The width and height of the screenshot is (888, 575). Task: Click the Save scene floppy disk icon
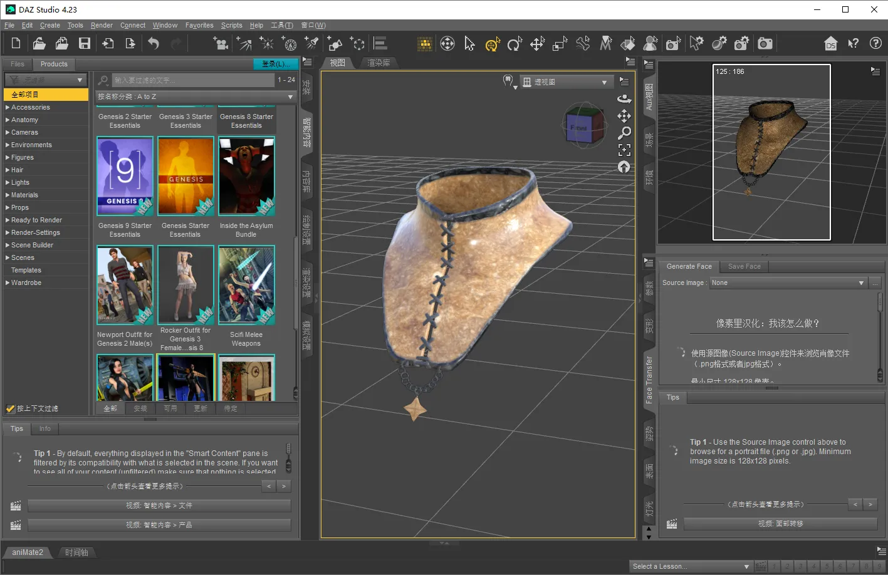click(85, 43)
